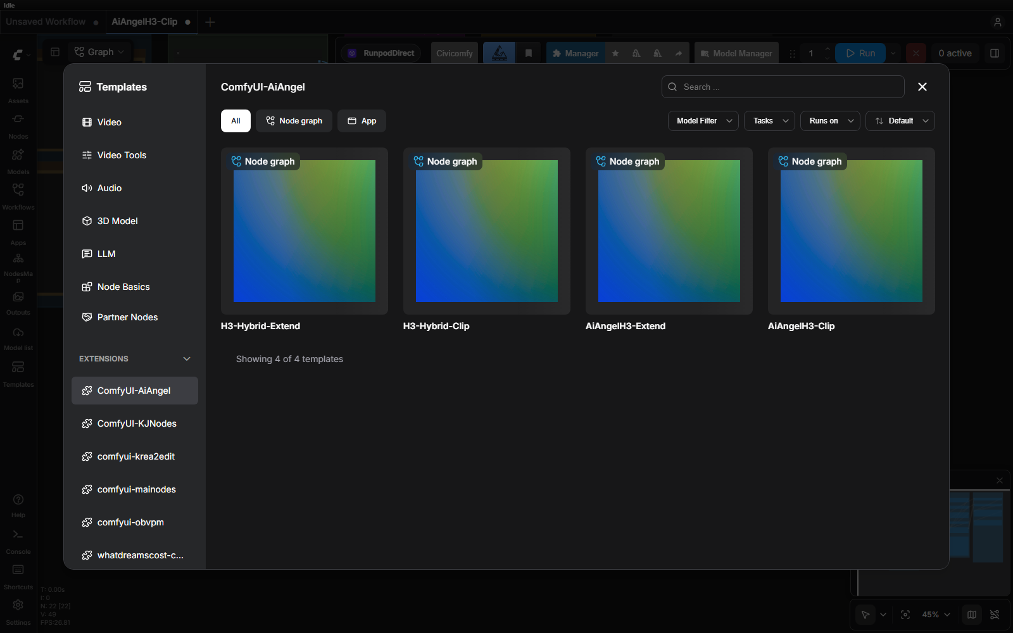This screenshot has width=1013, height=633.
Task: Open the Nodes sidebar panel
Action: [18, 125]
